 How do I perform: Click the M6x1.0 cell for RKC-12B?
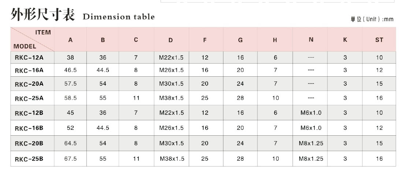(x=311, y=113)
